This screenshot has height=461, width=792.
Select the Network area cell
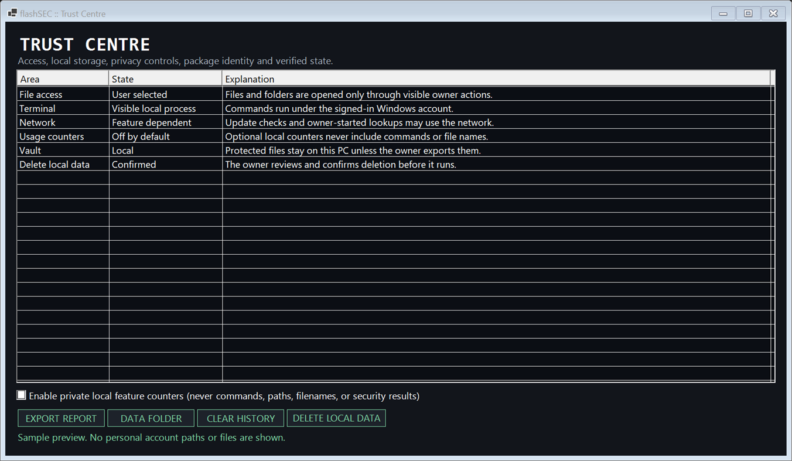click(x=63, y=122)
